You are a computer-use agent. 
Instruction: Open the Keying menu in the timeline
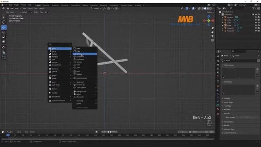pos(20,132)
